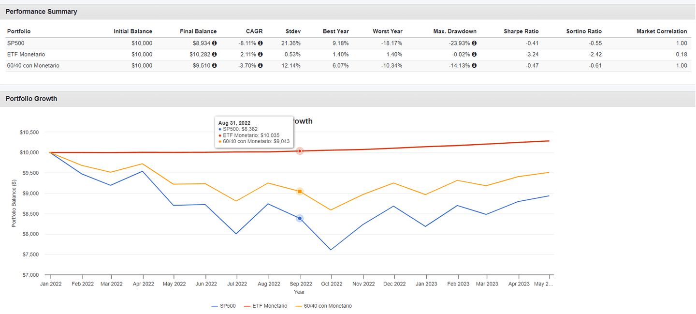Image resolution: width=696 pixels, height=314 pixels.
Task: Click the Sharpe Ratio column header
Action: (521, 31)
